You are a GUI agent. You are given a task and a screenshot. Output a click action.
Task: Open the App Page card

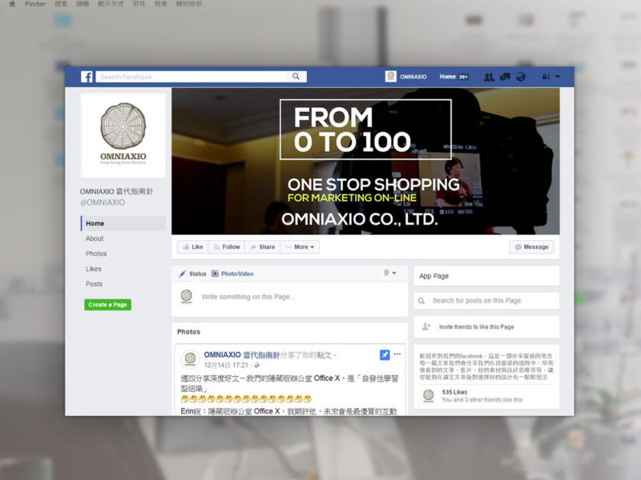(486, 276)
